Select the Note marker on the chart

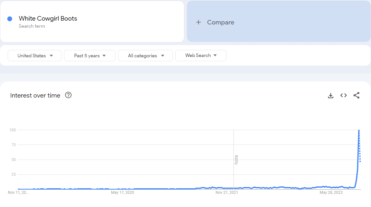(x=236, y=160)
